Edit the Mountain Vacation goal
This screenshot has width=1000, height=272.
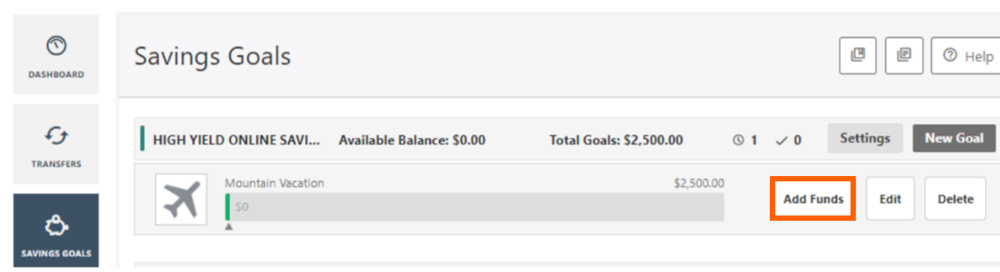pos(890,199)
